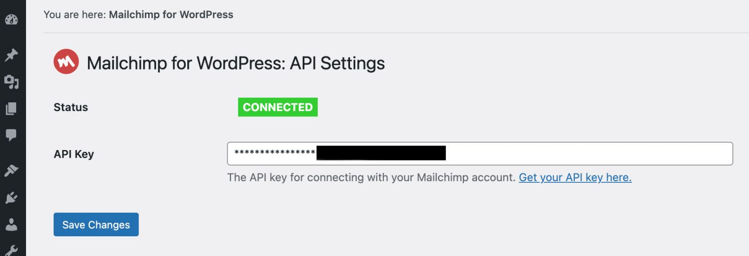
Task: Click the Status row label
Action: click(x=71, y=107)
